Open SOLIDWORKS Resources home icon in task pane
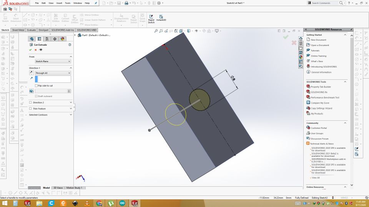Screen dimensions: 369x207 pyautogui.click(x=301, y=39)
